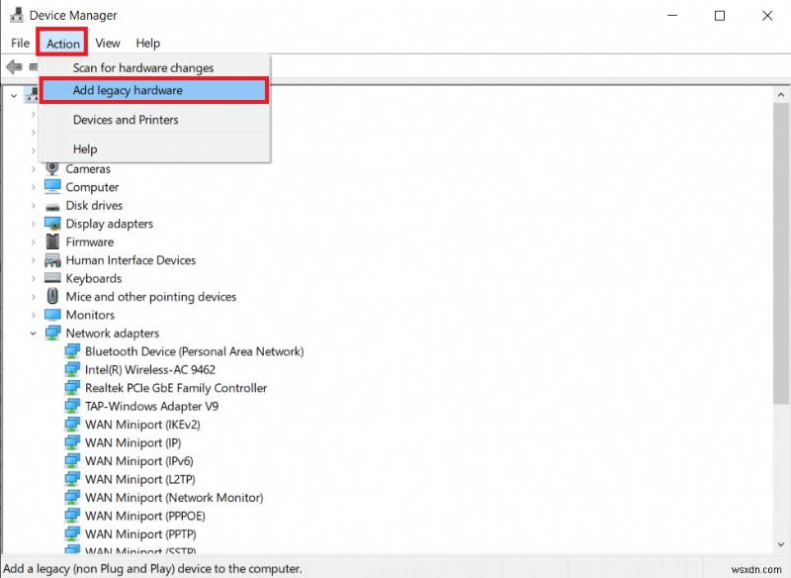791x578 pixels.
Task: Collapse the Network adapters list
Action: 33,334
